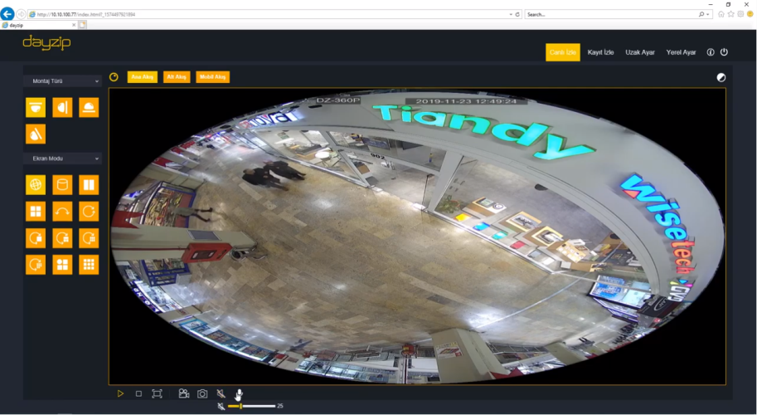Choose the fisheye globe screen mode
757x415 pixels.
tap(36, 184)
